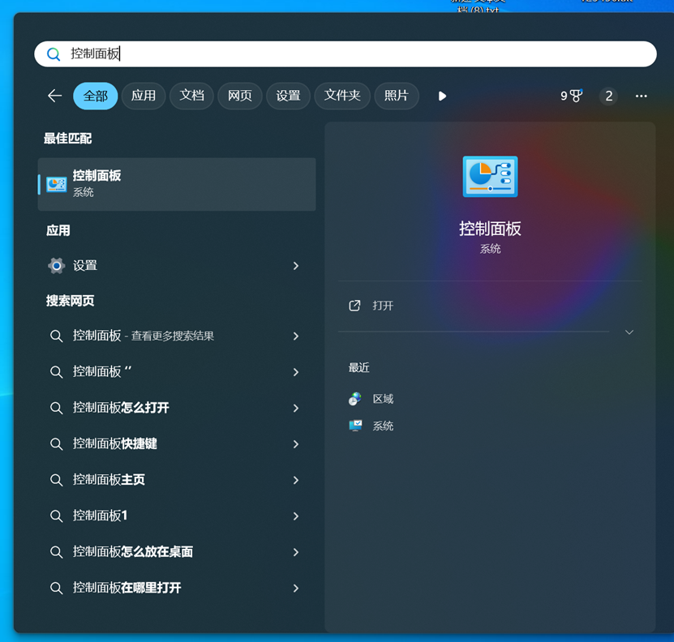The height and width of the screenshot is (642, 674).
Task: Switch to the 网页 filter tab
Action: 240,96
